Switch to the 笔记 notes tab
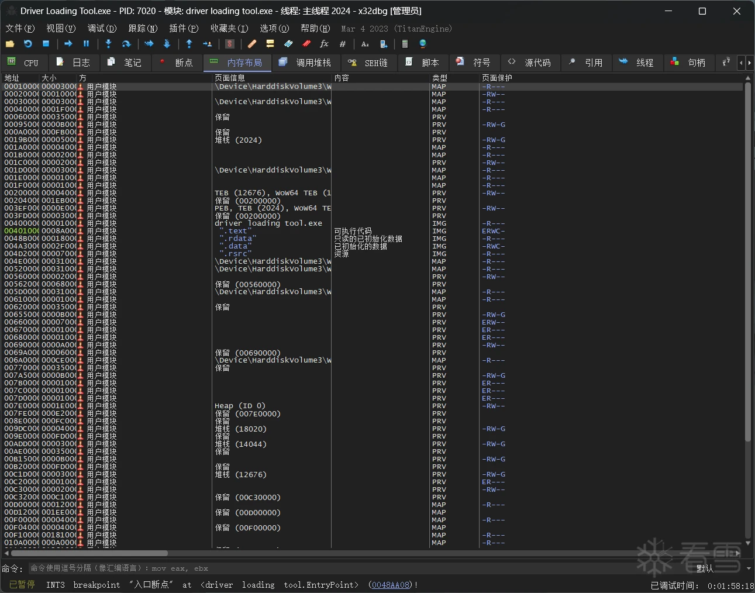The width and height of the screenshot is (755, 593). point(125,63)
